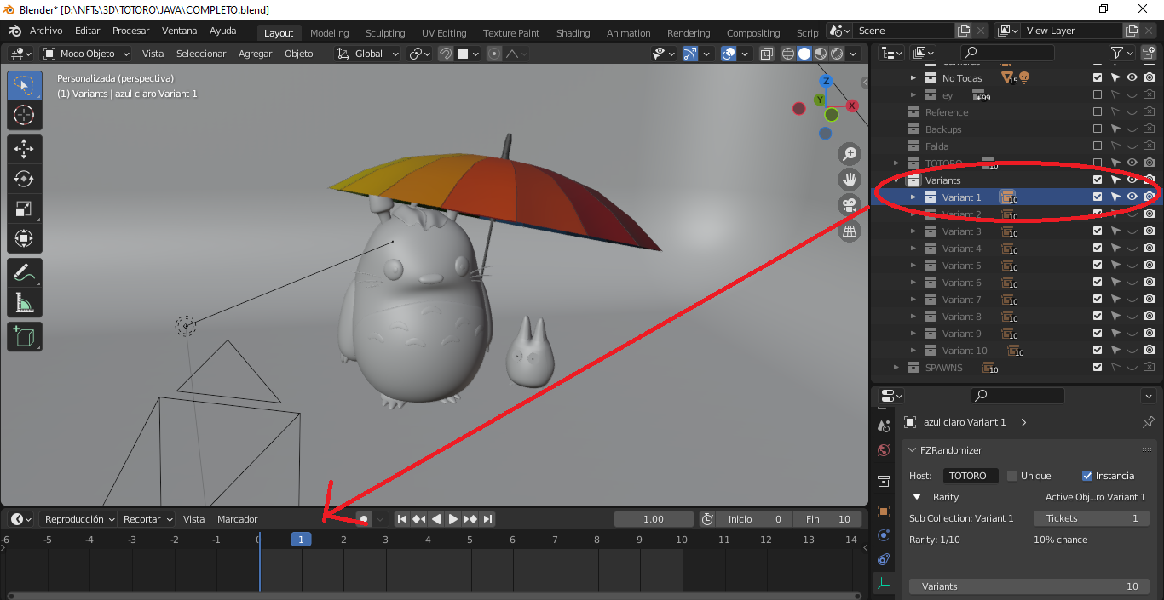The height and width of the screenshot is (600, 1164).
Task: Open Recortar dropdown in timeline
Action: pyautogui.click(x=147, y=519)
